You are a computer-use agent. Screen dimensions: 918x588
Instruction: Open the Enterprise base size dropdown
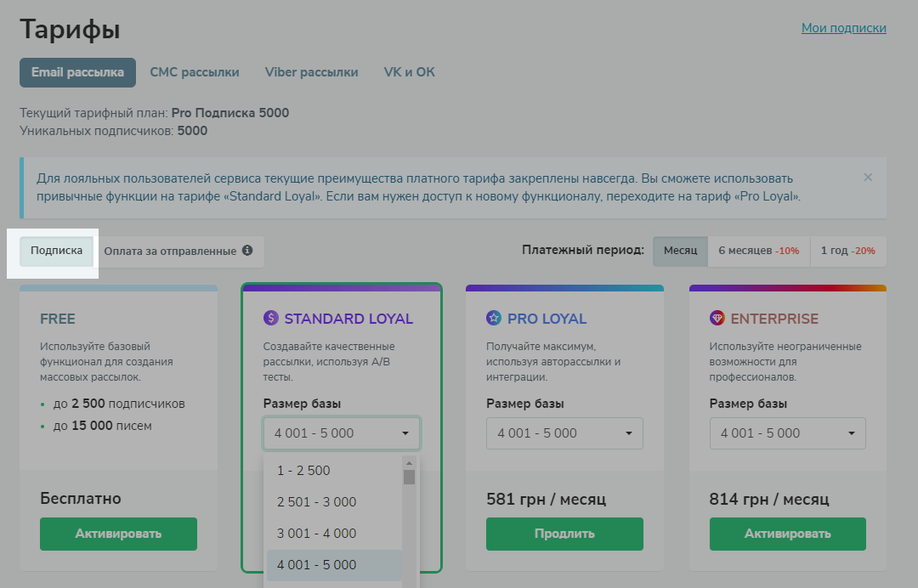(x=787, y=433)
